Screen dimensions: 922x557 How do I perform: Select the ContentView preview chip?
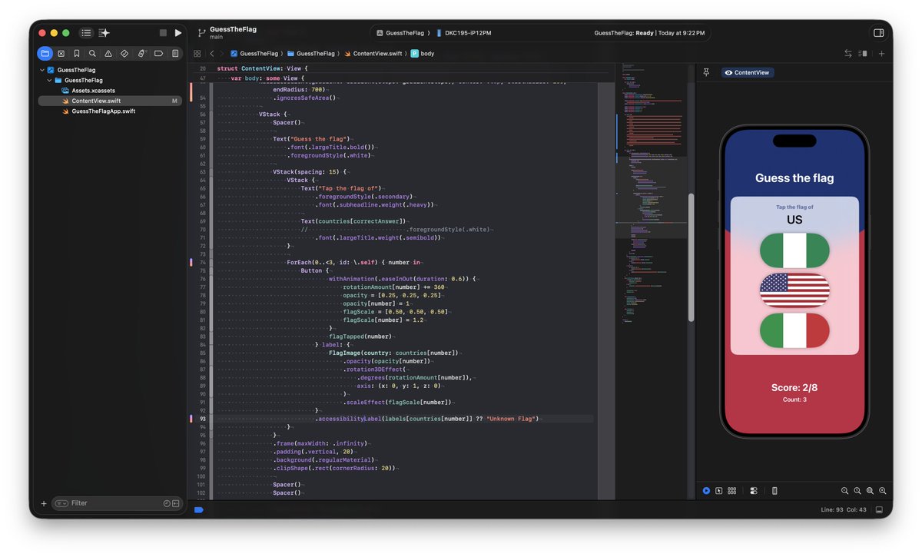pos(748,72)
